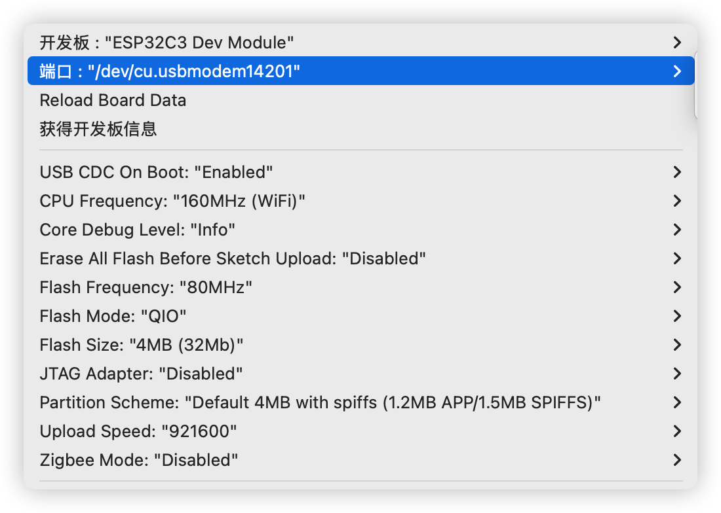The image size is (721, 513).
Task: Click chevron arrow beside 开发板 row
Action: coord(678,43)
